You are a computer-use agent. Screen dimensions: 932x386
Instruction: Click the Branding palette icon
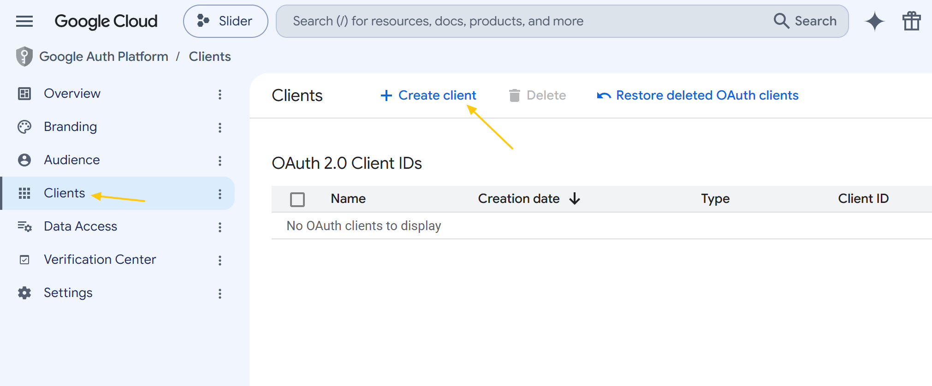[x=24, y=127]
